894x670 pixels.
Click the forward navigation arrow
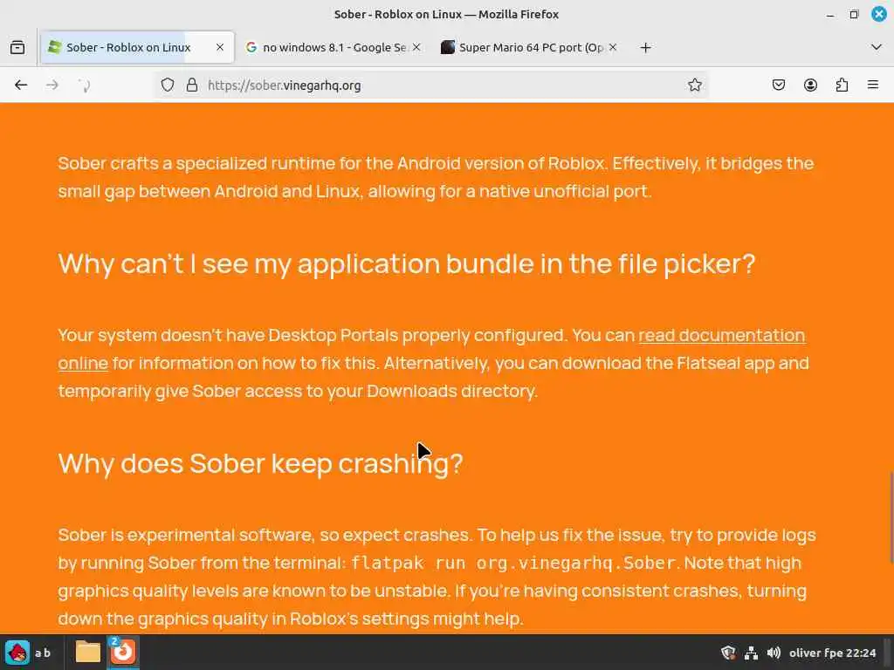52,85
